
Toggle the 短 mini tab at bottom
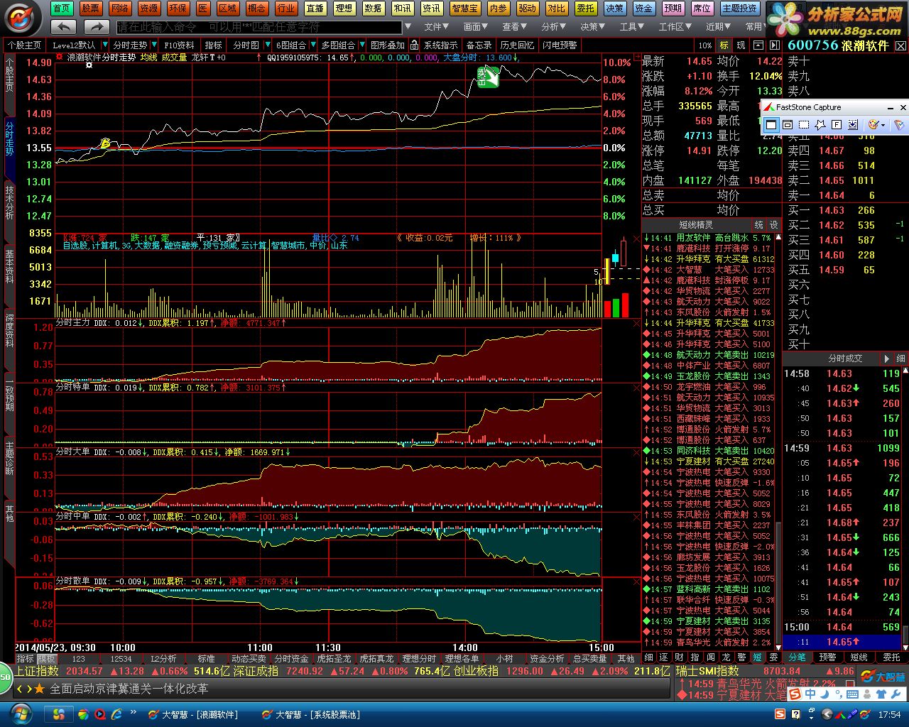click(x=757, y=658)
